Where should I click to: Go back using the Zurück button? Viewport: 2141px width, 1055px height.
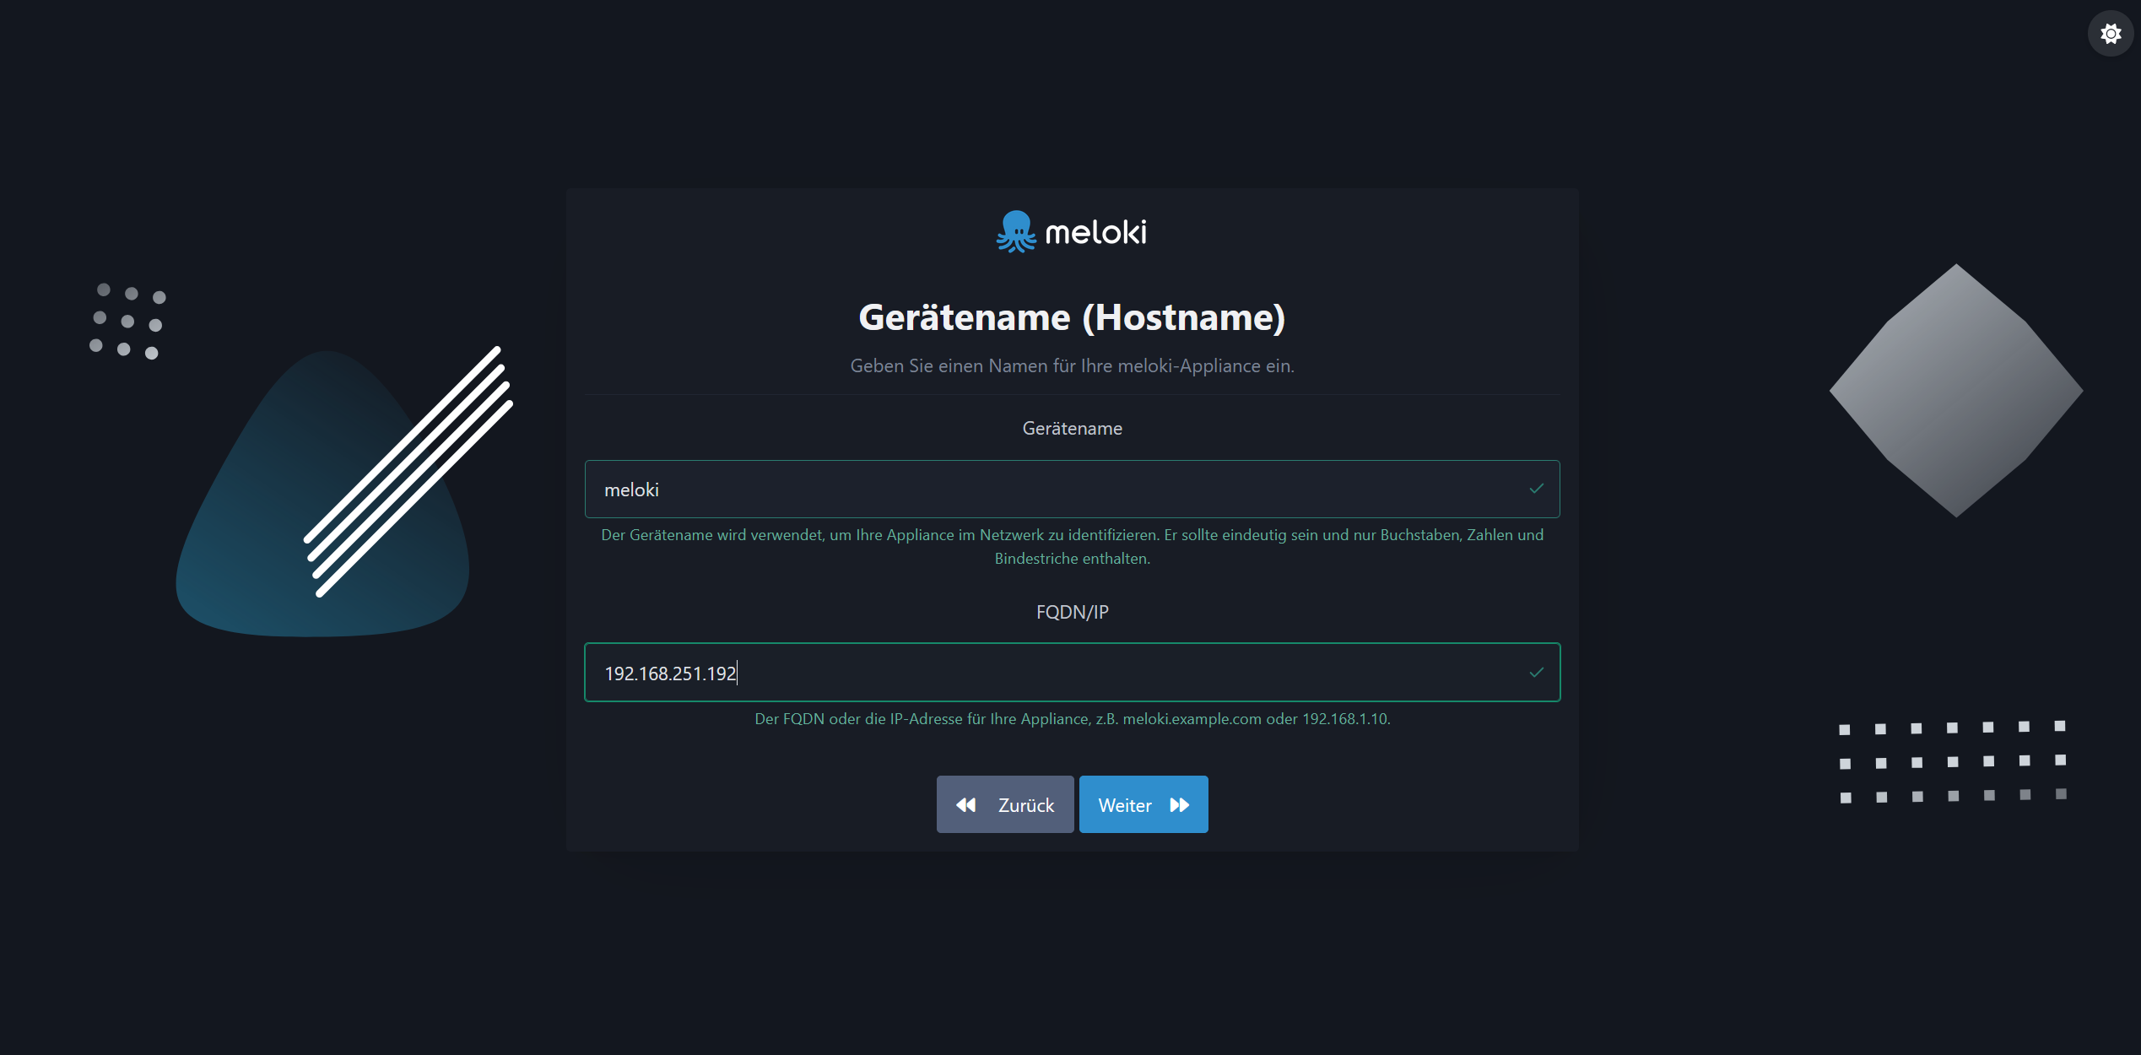point(1004,804)
